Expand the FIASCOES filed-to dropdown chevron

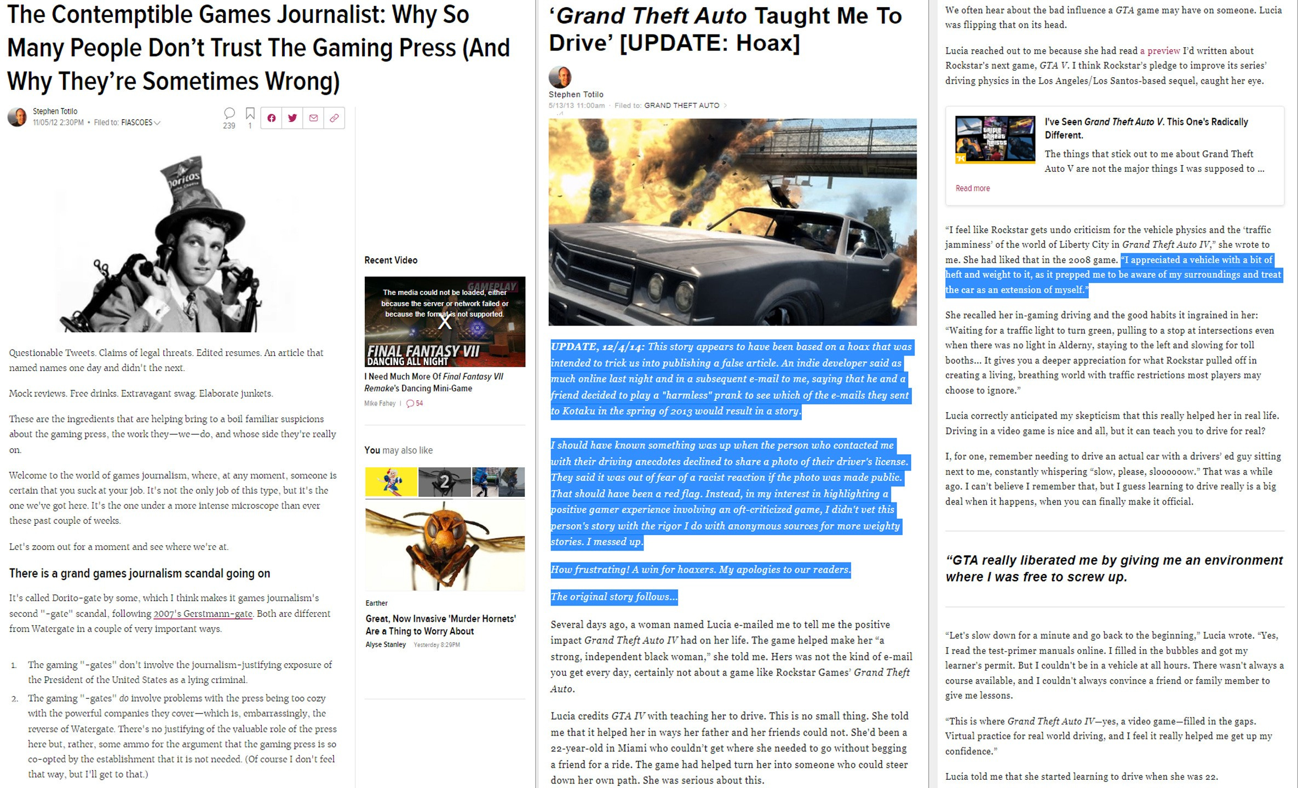coord(157,123)
